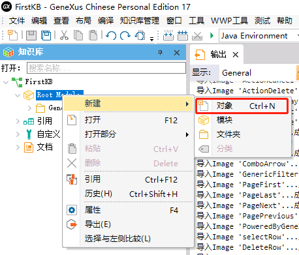Open the 查看 menu
This screenshot has width=299, height=255.
pos(61,21)
